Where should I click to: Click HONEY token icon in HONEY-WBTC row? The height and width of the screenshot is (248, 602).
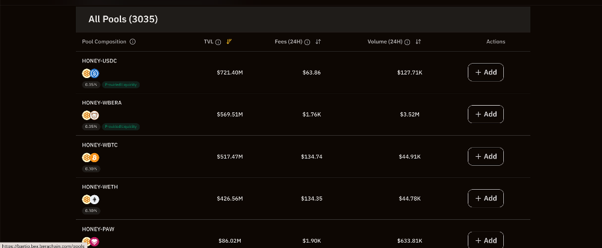(x=87, y=157)
